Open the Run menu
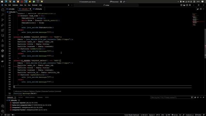 point(29,5)
